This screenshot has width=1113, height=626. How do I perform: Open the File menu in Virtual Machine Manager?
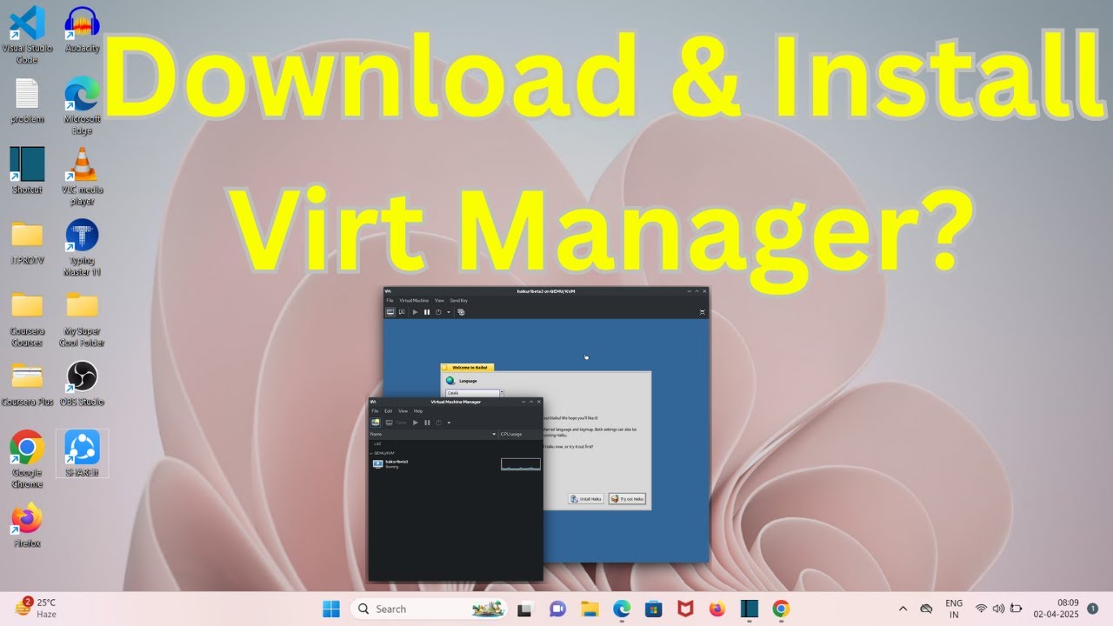375,411
